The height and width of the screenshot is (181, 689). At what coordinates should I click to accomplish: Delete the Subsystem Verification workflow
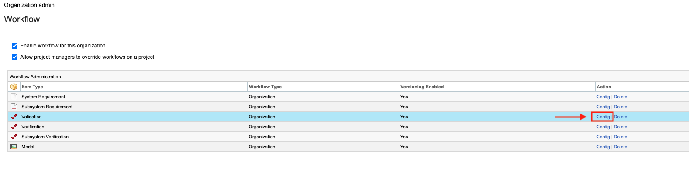point(620,137)
